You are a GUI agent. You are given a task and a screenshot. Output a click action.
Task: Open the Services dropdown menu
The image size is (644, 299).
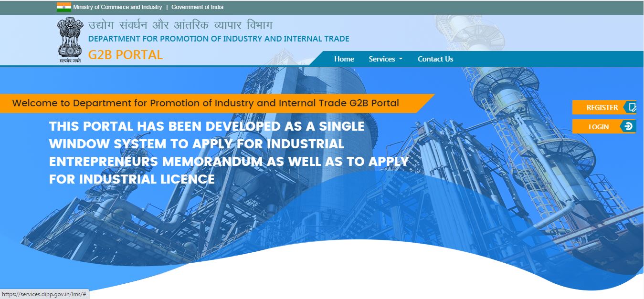382,59
